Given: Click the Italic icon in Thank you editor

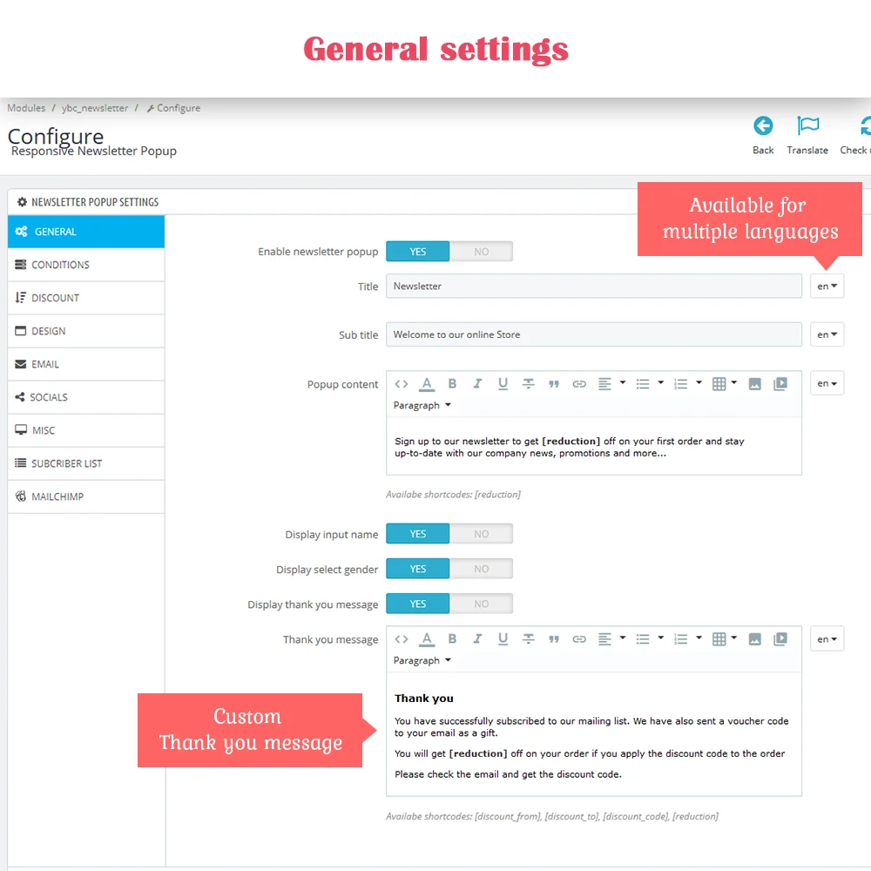Looking at the screenshot, I should (x=477, y=638).
